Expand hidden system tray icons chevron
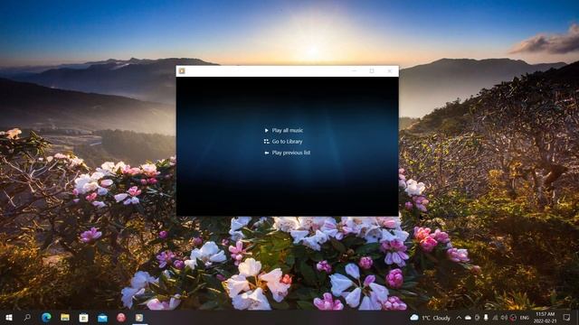 [459, 318]
